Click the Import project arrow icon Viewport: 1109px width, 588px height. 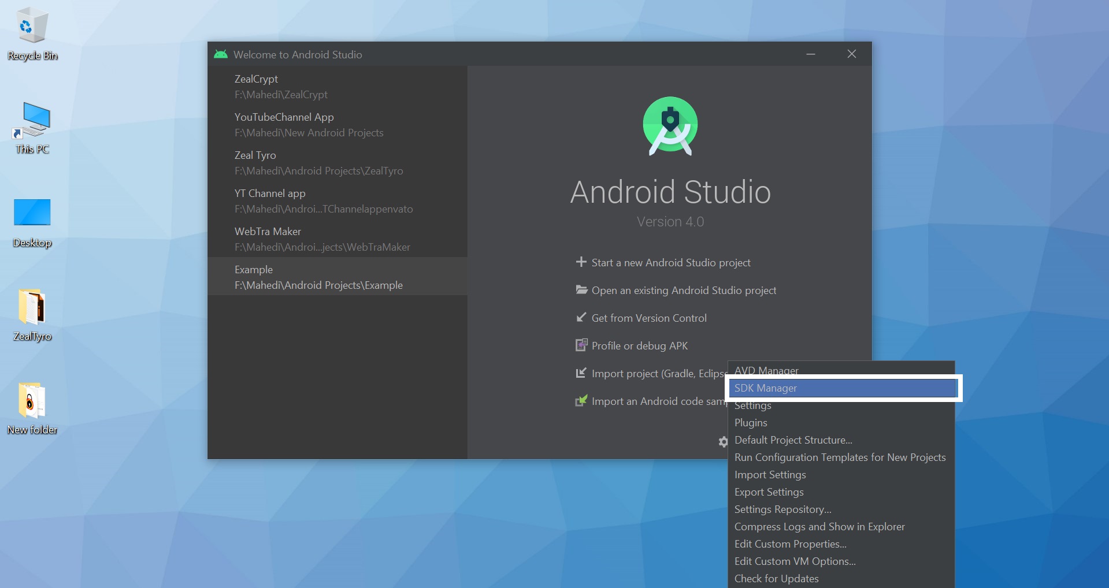(581, 373)
